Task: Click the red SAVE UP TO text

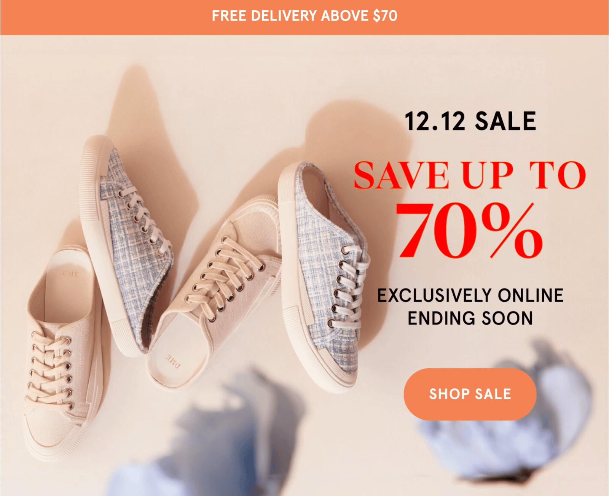Action: click(x=470, y=175)
